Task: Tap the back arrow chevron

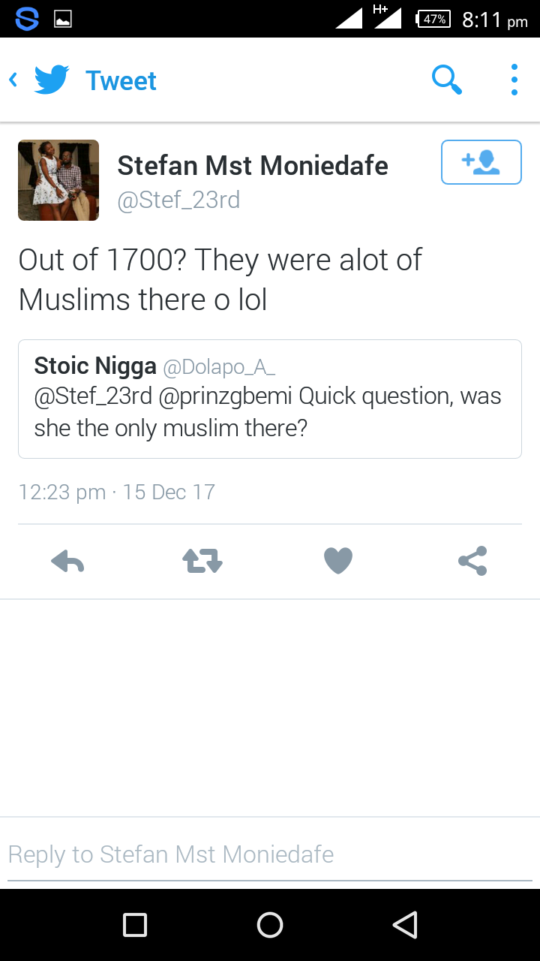Action: point(13,80)
